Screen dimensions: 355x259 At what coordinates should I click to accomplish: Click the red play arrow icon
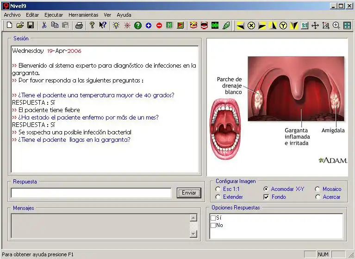tap(180, 25)
